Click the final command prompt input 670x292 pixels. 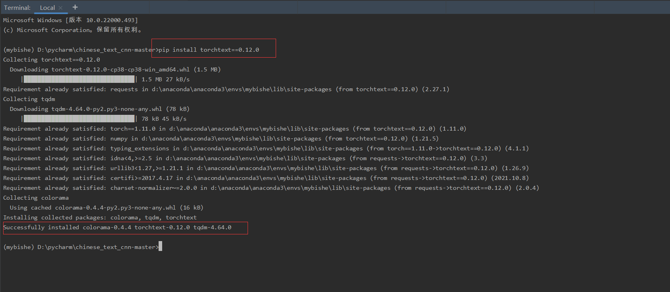pyautogui.click(x=160, y=247)
